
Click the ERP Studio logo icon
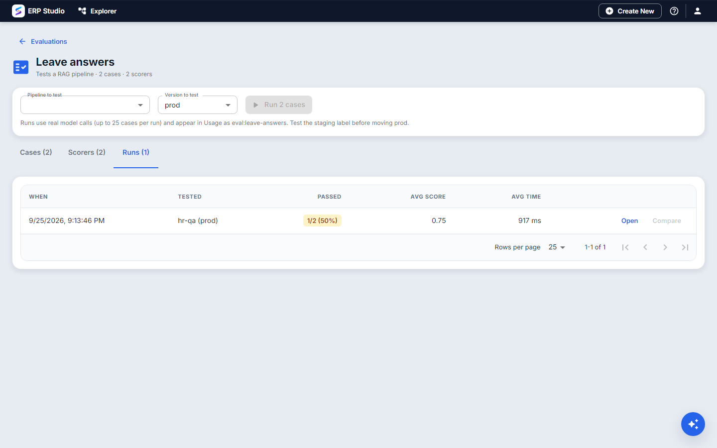coord(18,11)
